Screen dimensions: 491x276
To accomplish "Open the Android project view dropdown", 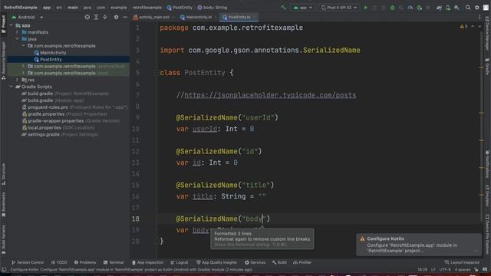I will click(x=28, y=17).
